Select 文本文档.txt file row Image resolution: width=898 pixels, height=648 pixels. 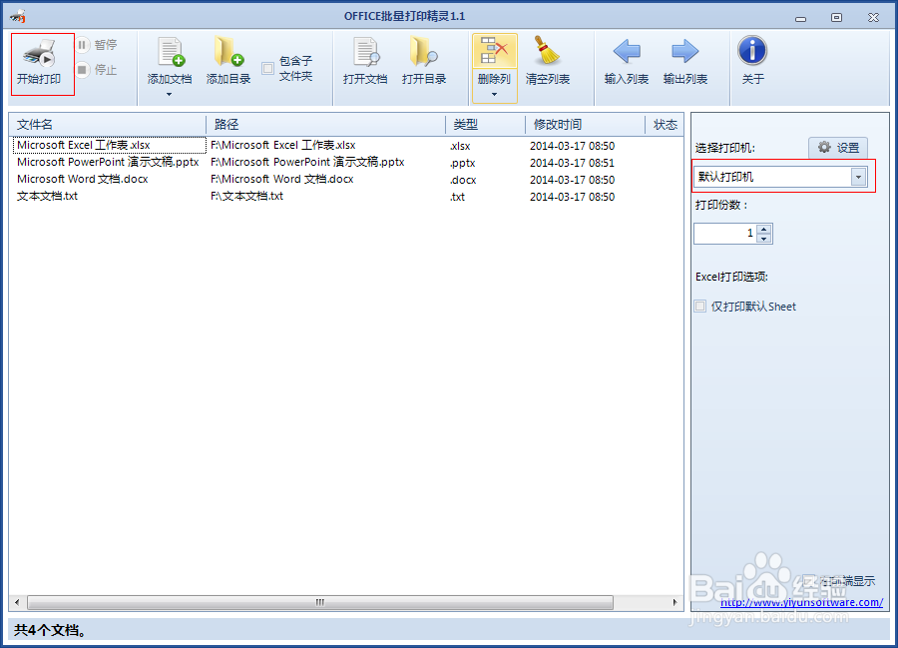click(x=346, y=197)
